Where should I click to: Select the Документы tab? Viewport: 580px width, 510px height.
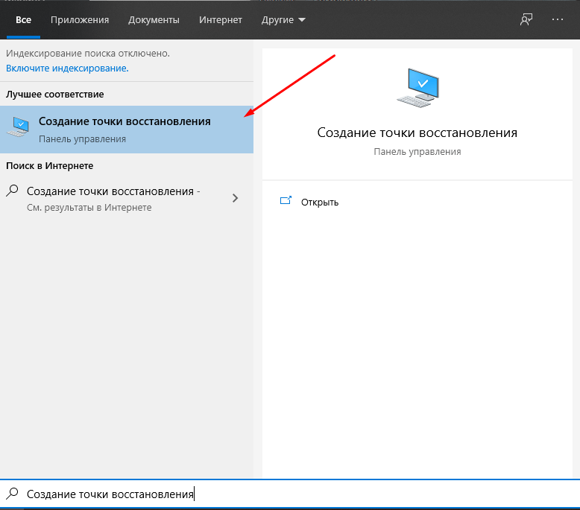click(154, 20)
